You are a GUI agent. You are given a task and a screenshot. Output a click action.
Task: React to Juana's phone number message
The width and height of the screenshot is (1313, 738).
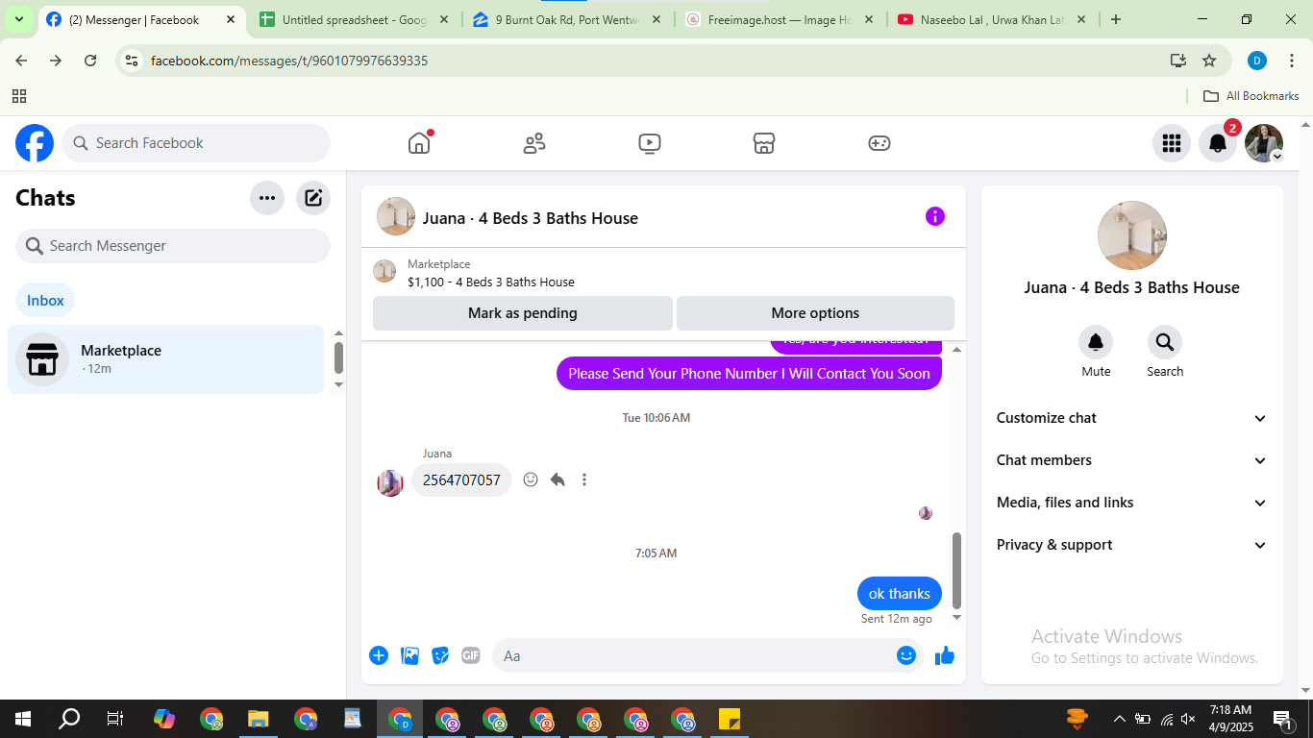point(531,480)
